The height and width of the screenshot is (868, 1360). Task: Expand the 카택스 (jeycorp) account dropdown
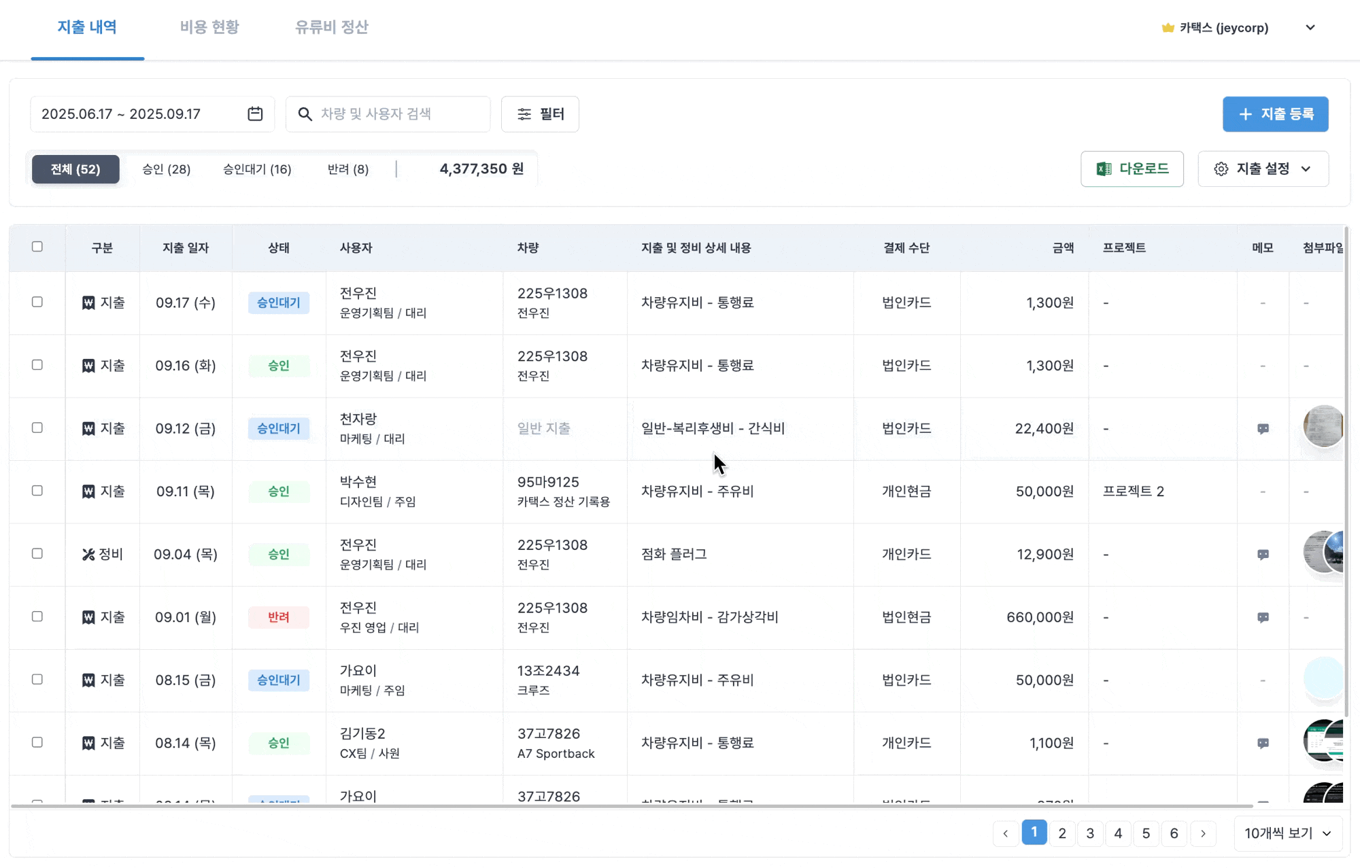(x=1310, y=28)
